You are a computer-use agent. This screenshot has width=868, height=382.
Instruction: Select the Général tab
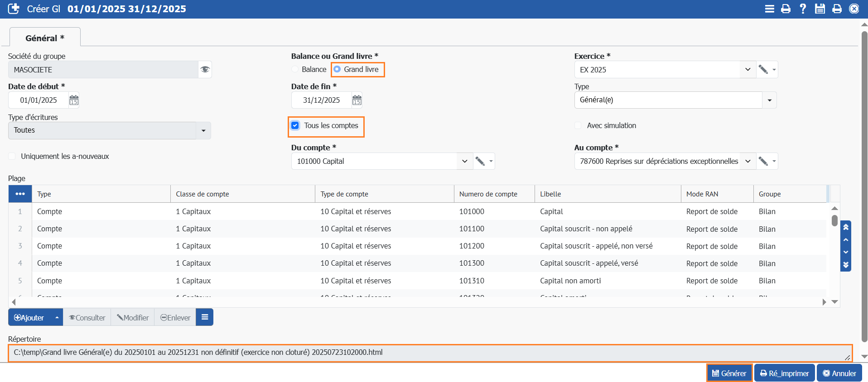tap(45, 38)
